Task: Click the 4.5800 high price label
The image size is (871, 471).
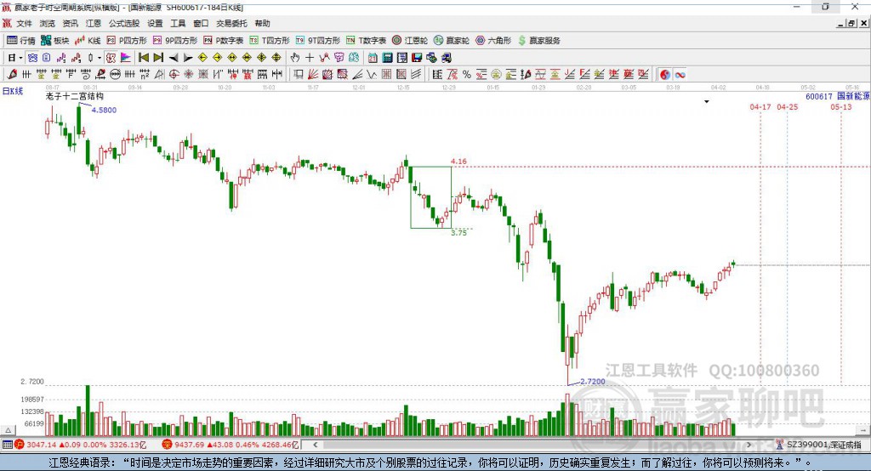Action: pos(104,110)
